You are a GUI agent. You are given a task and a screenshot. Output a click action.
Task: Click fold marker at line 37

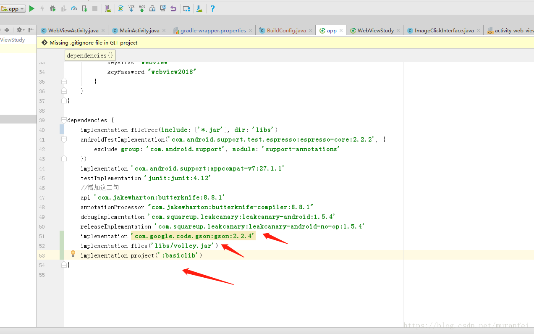(64, 100)
